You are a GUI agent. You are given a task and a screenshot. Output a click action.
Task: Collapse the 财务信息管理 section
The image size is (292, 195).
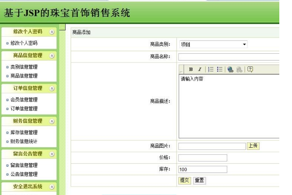coord(52,121)
